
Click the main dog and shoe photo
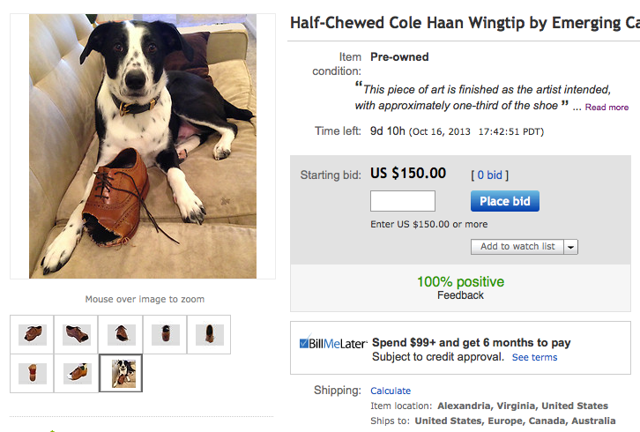(143, 145)
